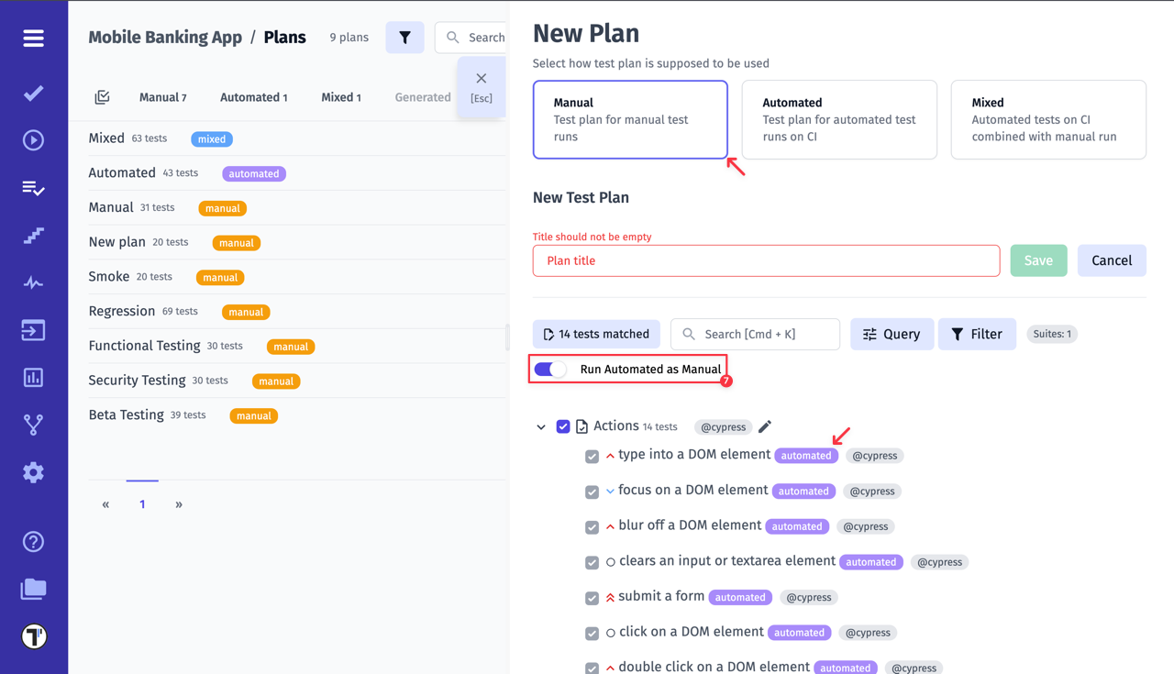Open the bar chart analytics icon
The height and width of the screenshot is (674, 1174).
tap(34, 378)
